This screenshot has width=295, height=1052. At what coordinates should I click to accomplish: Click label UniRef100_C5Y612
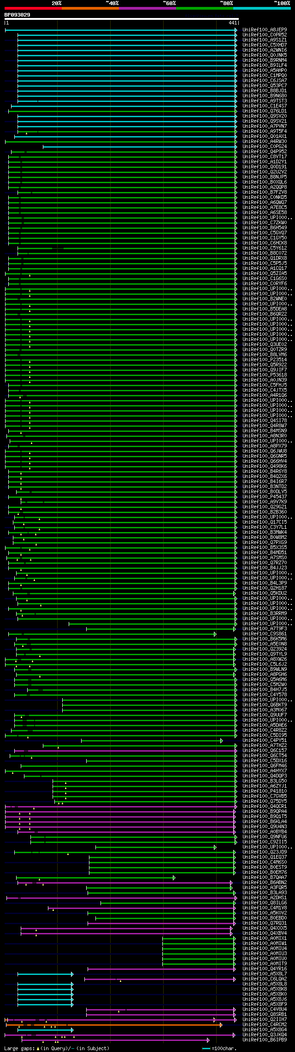[x=265, y=248]
